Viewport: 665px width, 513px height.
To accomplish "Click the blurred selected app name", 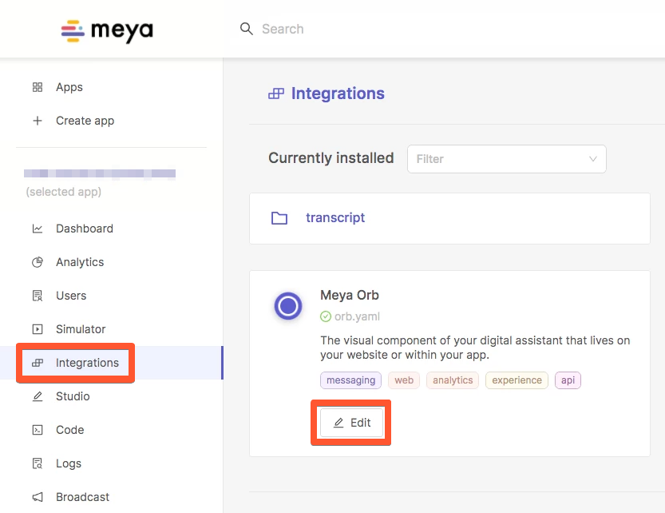I will [100, 173].
